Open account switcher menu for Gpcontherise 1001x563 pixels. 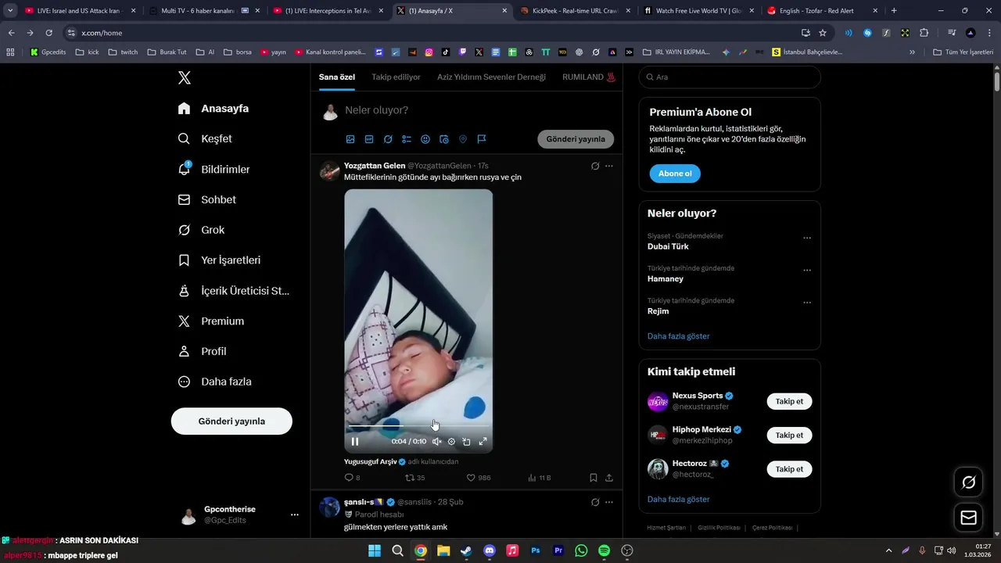(x=295, y=515)
